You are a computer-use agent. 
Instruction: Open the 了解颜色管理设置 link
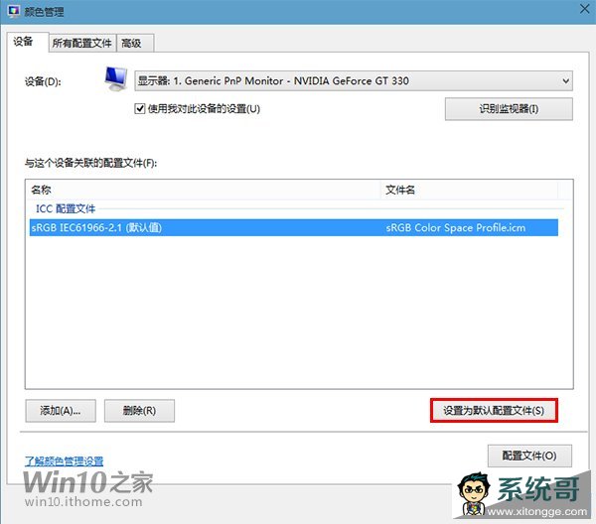(65, 461)
